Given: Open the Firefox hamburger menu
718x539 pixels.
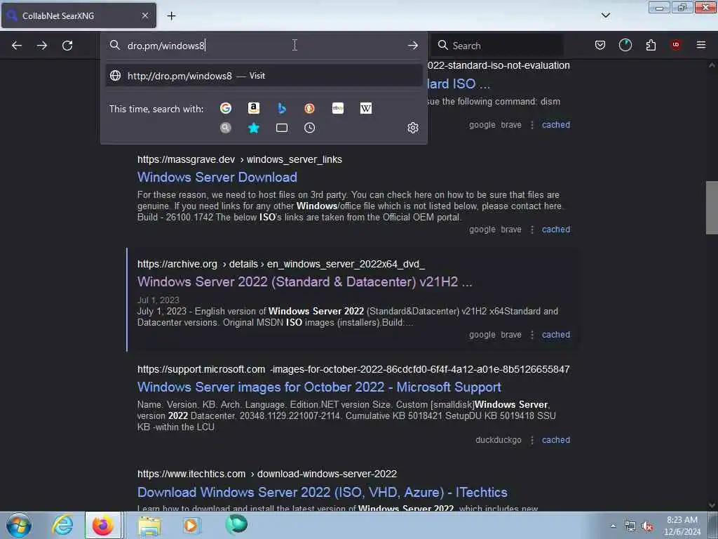Looking at the screenshot, I should (x=701, y=45).
